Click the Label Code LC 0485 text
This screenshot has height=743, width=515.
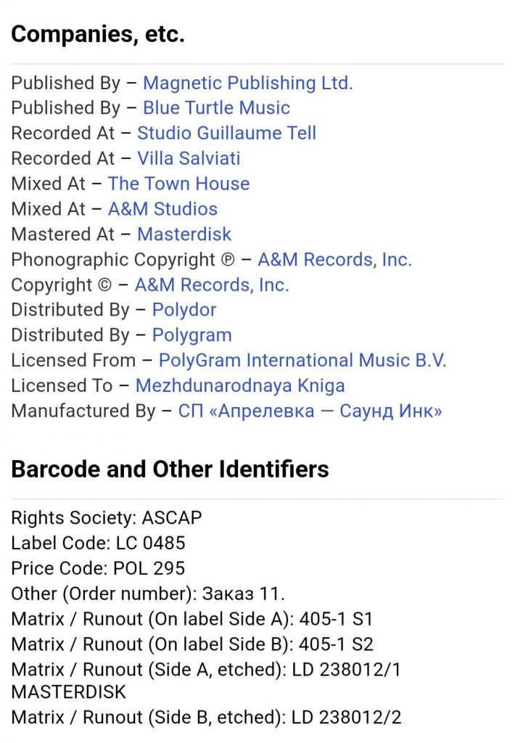[x=98, y=543]
